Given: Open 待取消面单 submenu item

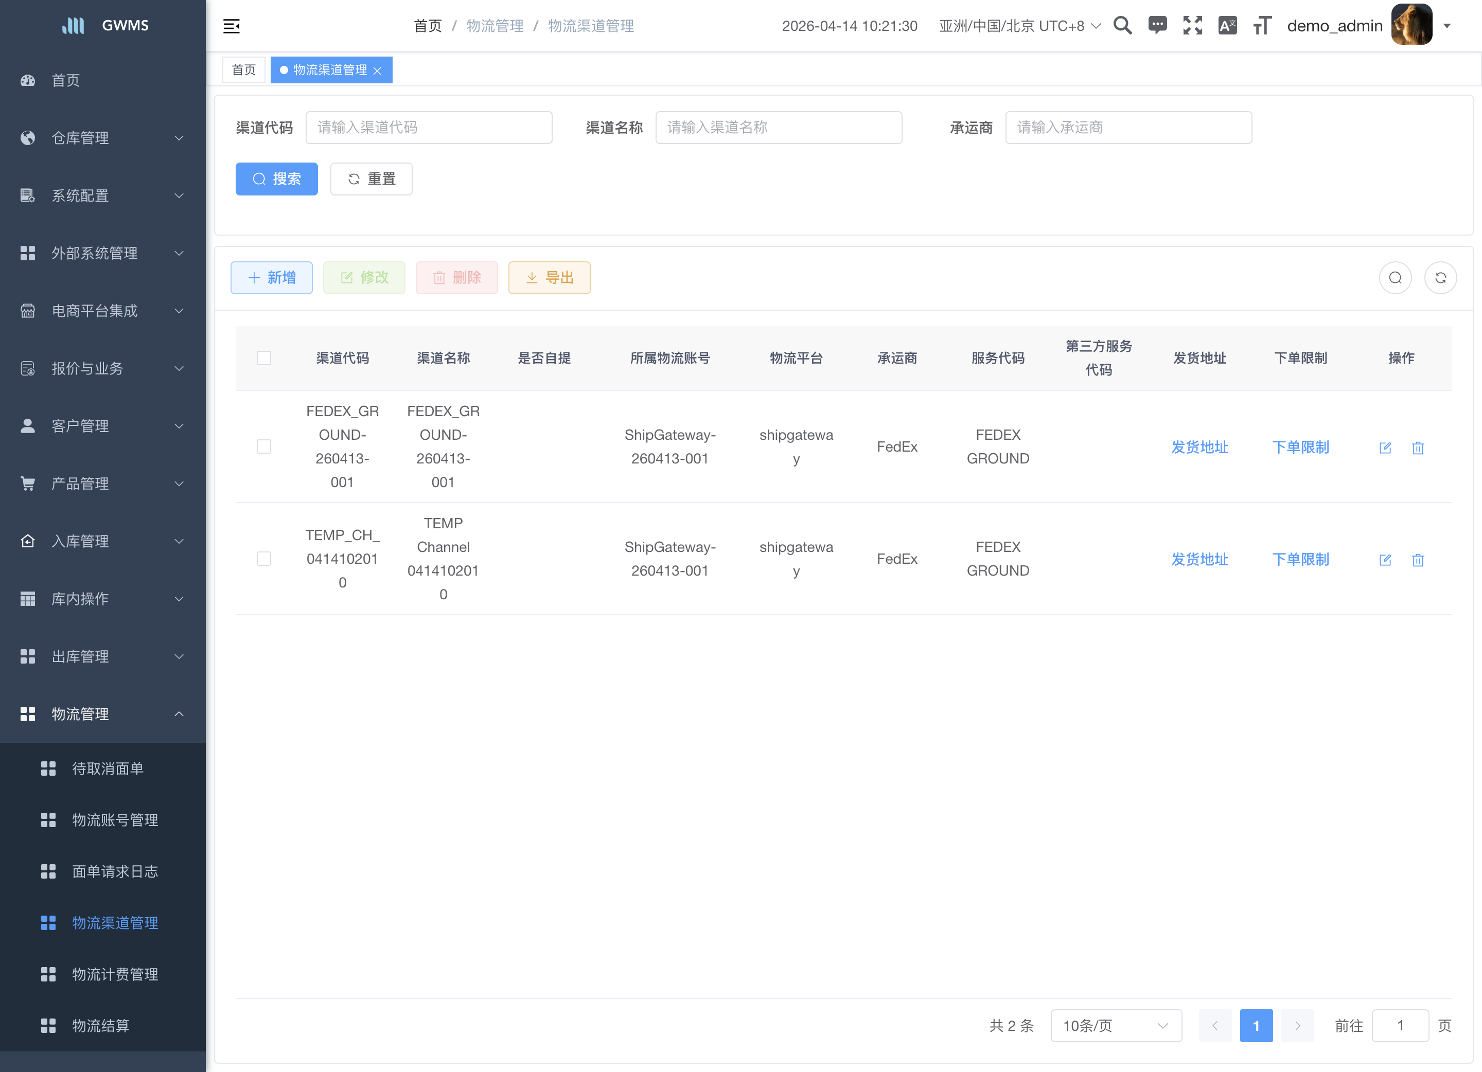Looking at the screenshot, I should click(103, 769).
